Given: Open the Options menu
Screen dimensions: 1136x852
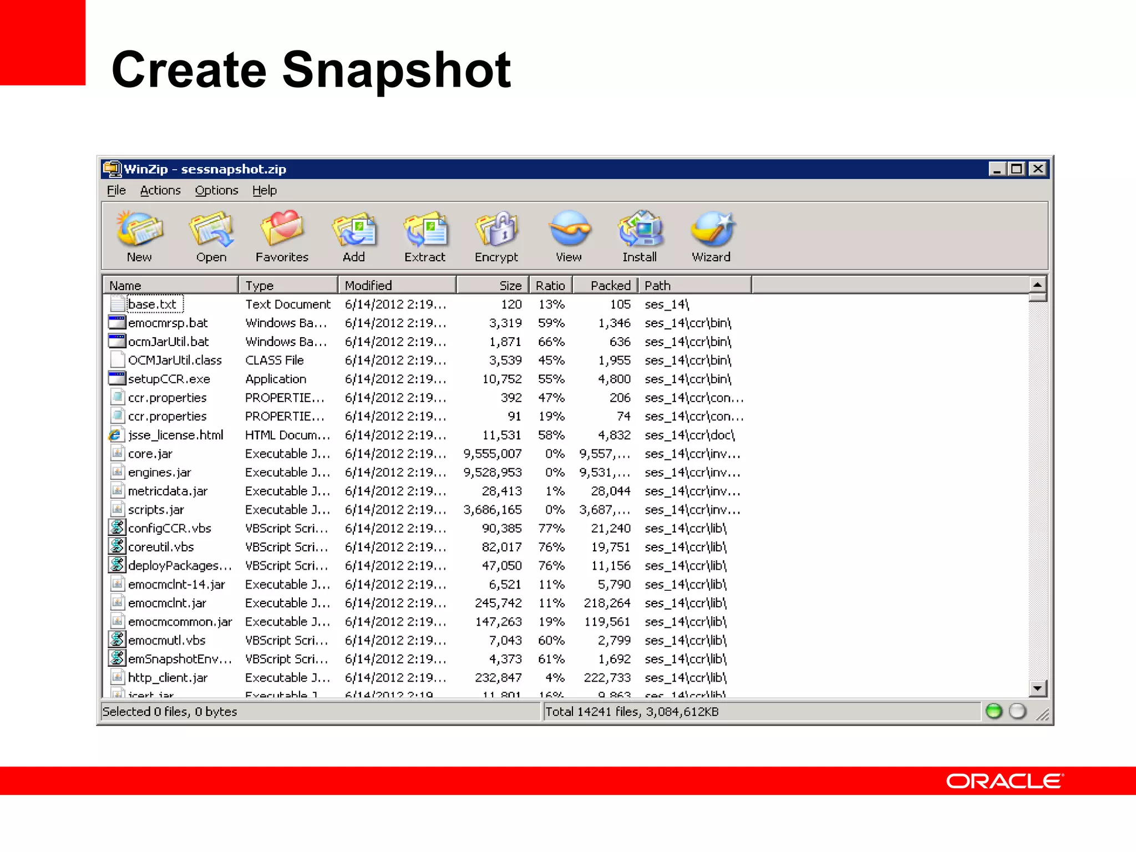Looking at the screenshot, I should coord(216,190).
